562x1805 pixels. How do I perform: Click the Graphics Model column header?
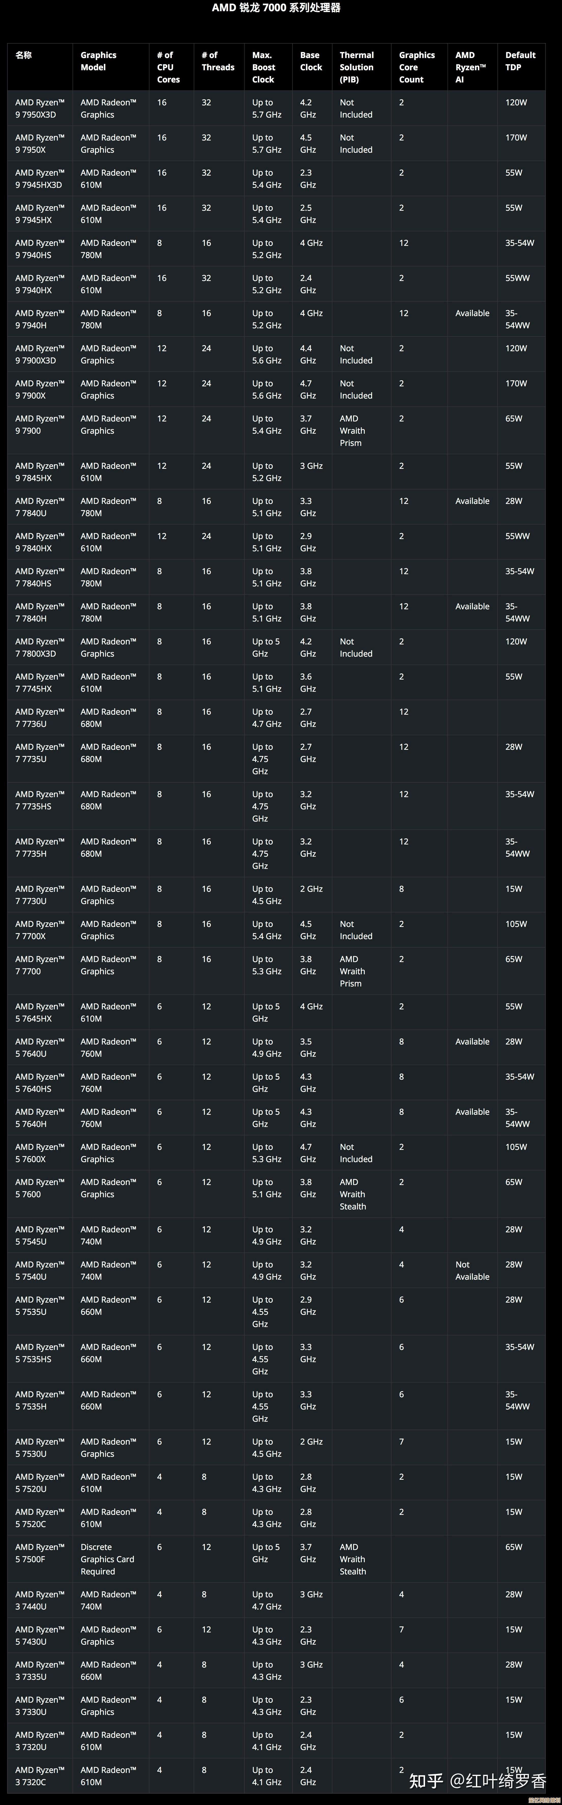coord(98,61)
